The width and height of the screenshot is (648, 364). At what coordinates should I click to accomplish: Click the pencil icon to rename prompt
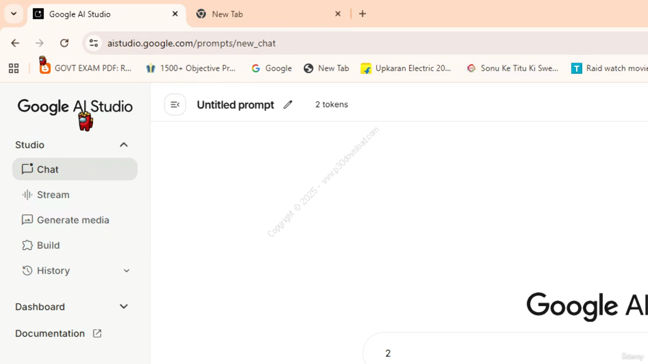(288, 105)
